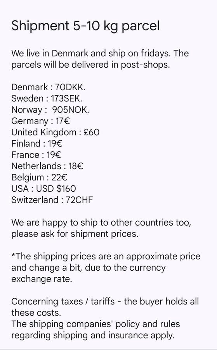Click 'please ask for shipment prices' text
Screen dimensions: 217x350
(x=75, y=234)
